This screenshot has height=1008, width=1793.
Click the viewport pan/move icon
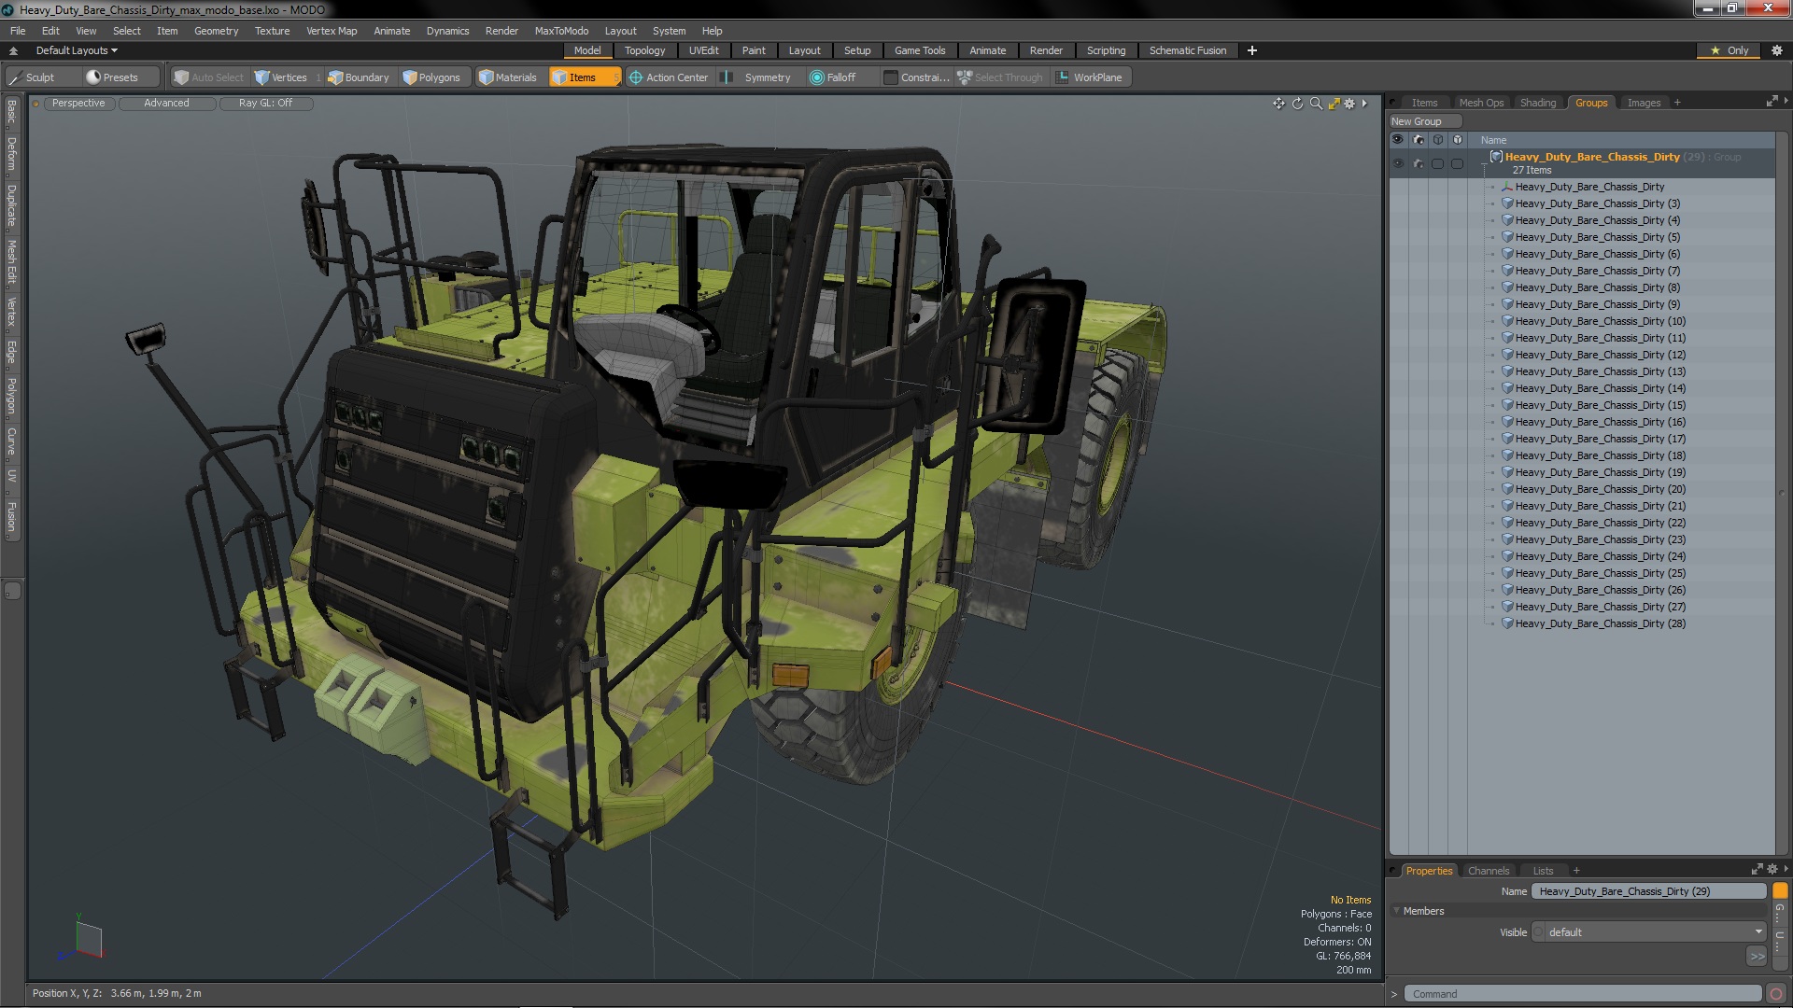1278,104
